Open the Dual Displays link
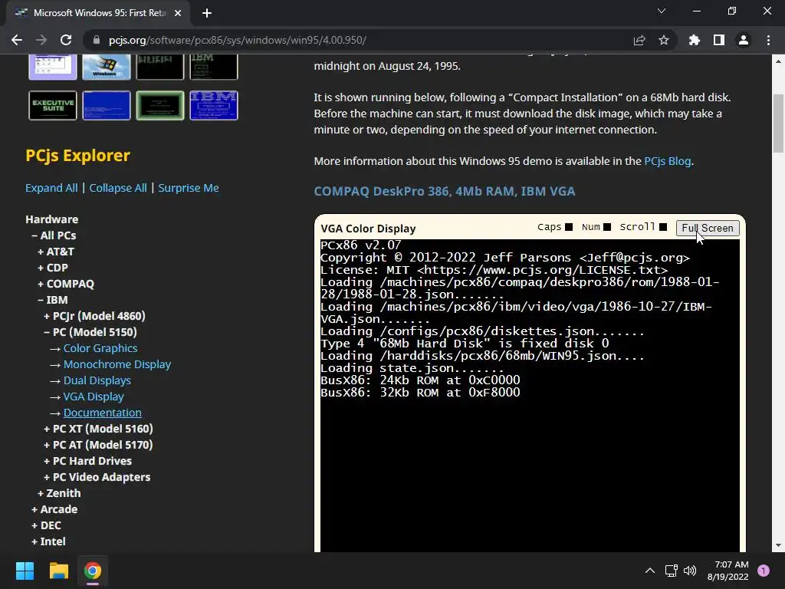This screenshot has height=589, width=785. tap(97, 380)
